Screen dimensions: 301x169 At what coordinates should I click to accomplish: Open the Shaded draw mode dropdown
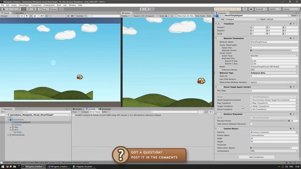click(9, 16)
